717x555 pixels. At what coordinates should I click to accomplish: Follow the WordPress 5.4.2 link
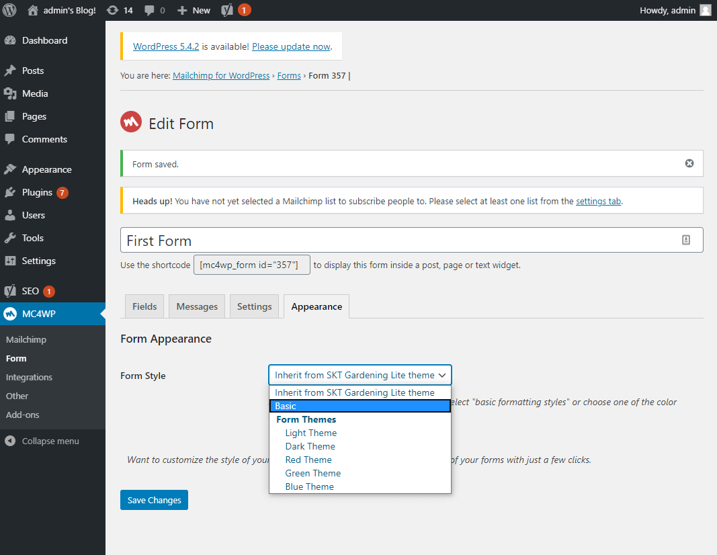click(166, 46)
